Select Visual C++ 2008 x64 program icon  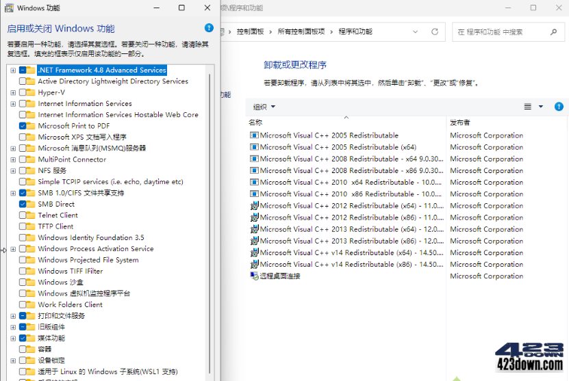(x=254, y=159)
